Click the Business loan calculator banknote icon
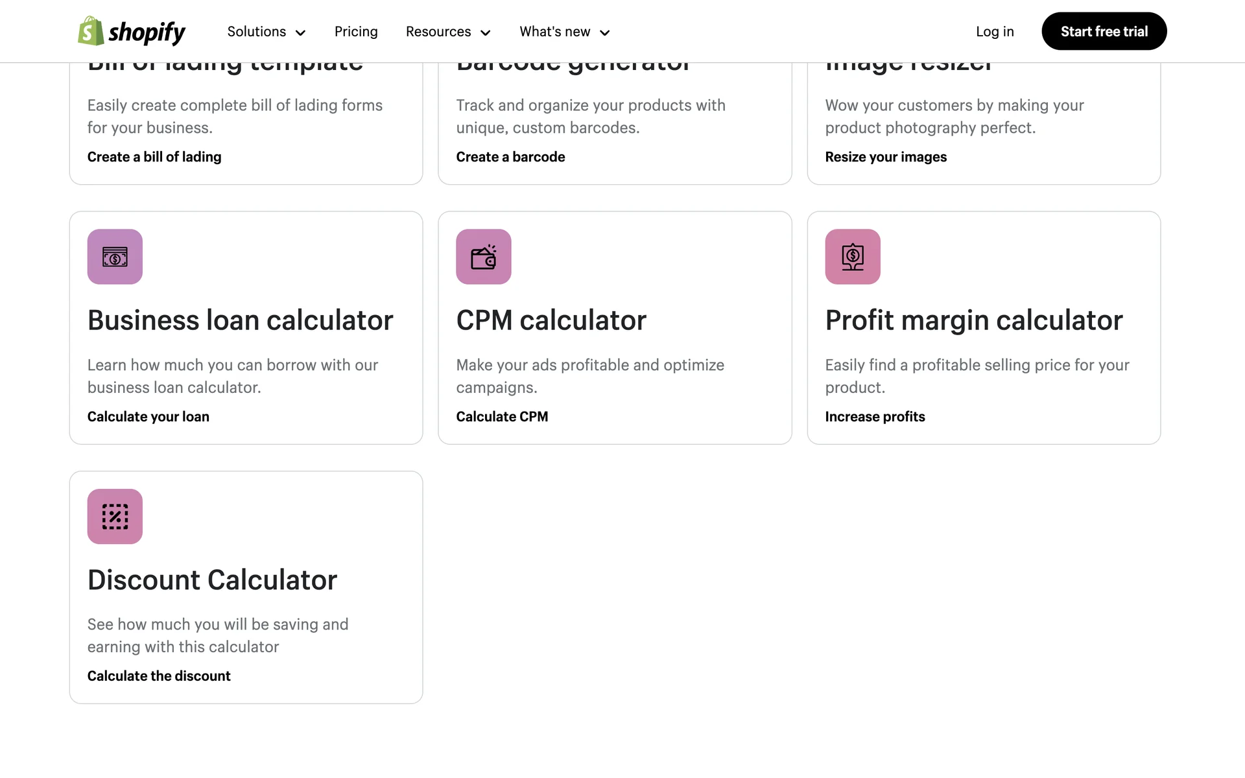 [115, 257]
